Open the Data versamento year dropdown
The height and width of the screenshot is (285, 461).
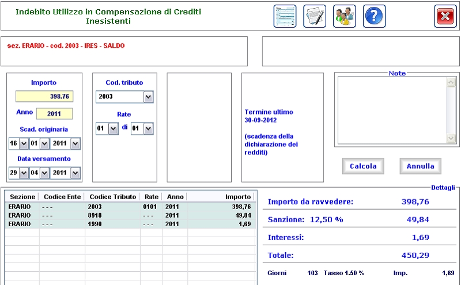pyautogui.click(x=75, y=173)
